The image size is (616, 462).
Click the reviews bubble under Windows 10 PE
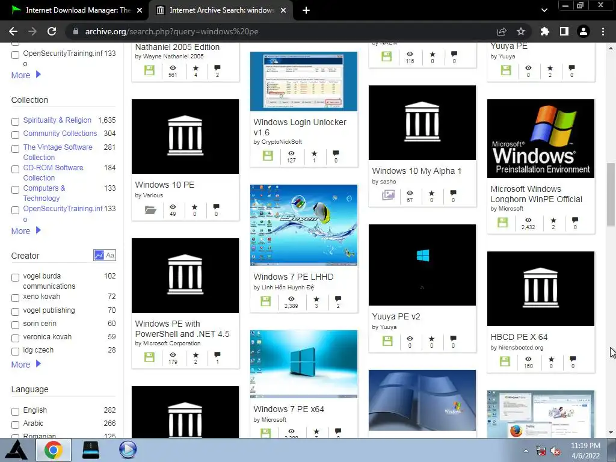[216, 207]
